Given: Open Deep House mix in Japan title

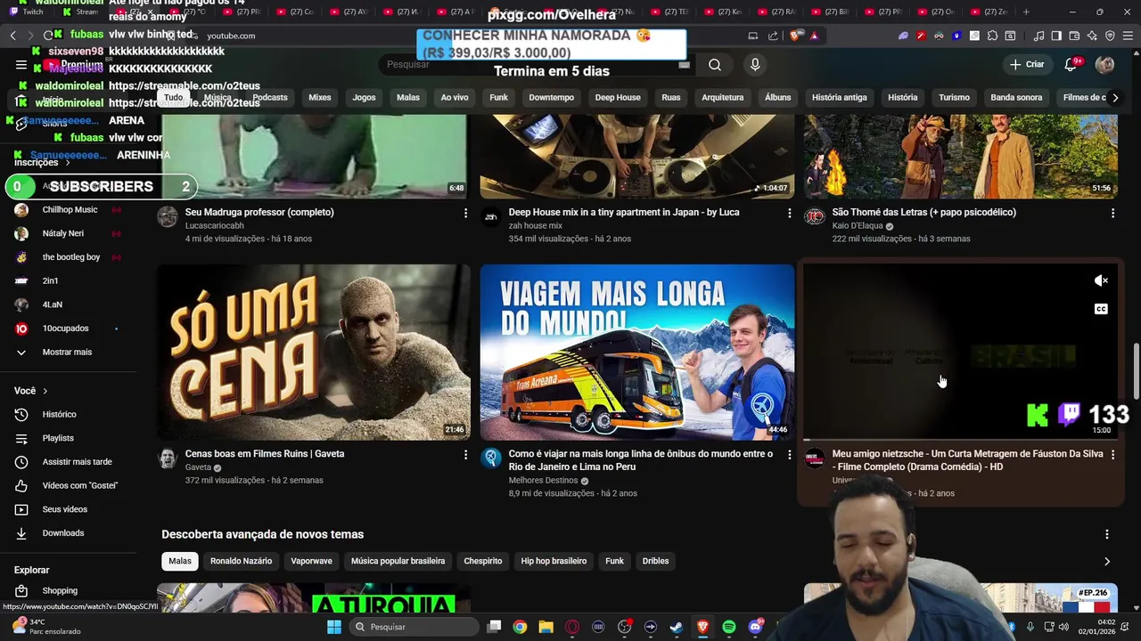Looking at the screenshot, I should pos(624,212).
